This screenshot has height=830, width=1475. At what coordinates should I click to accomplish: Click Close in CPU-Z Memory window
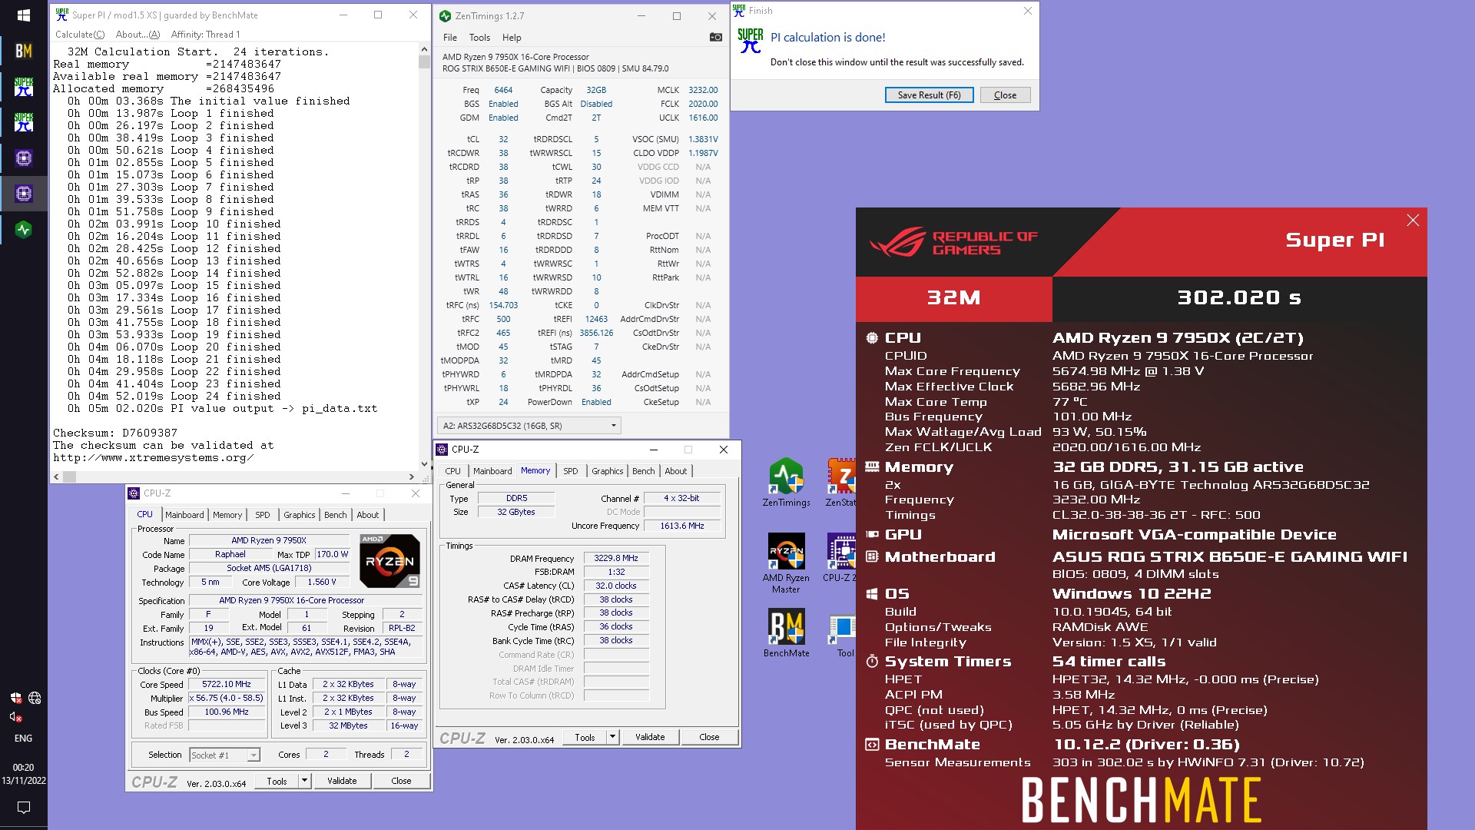click(709, 737)
